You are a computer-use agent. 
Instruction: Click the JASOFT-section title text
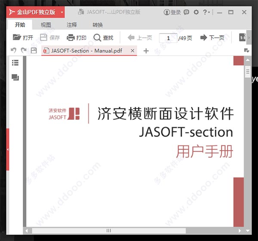click(x=186, y=132)
